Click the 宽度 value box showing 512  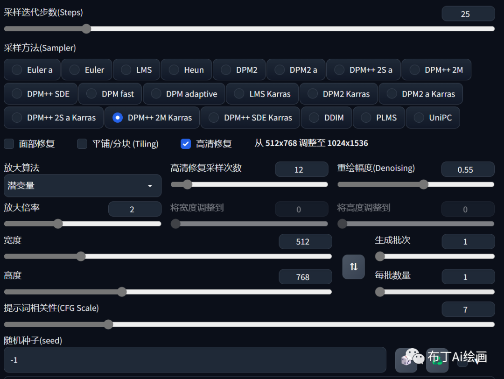pyautogui.click(x=305, y=242)
